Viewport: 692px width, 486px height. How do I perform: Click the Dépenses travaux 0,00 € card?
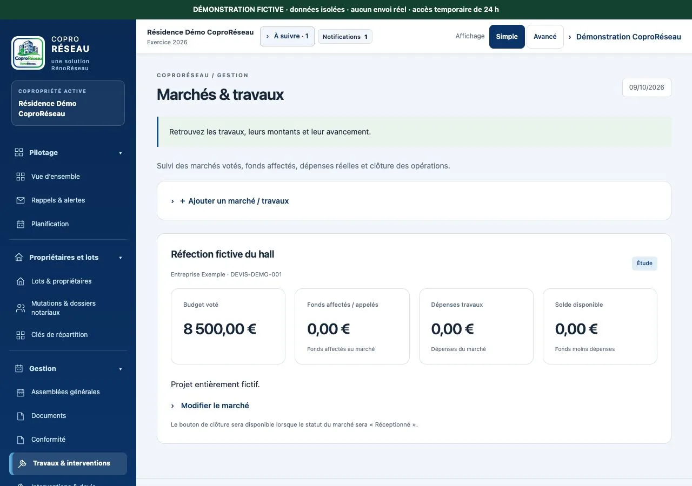(x=476, y=326)
